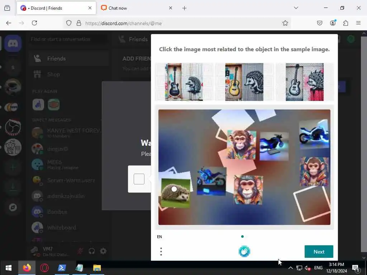Open Discord home direct messages icon
Image resolution: width=367 pixels, height=275 pixels.
click(13, 43)
